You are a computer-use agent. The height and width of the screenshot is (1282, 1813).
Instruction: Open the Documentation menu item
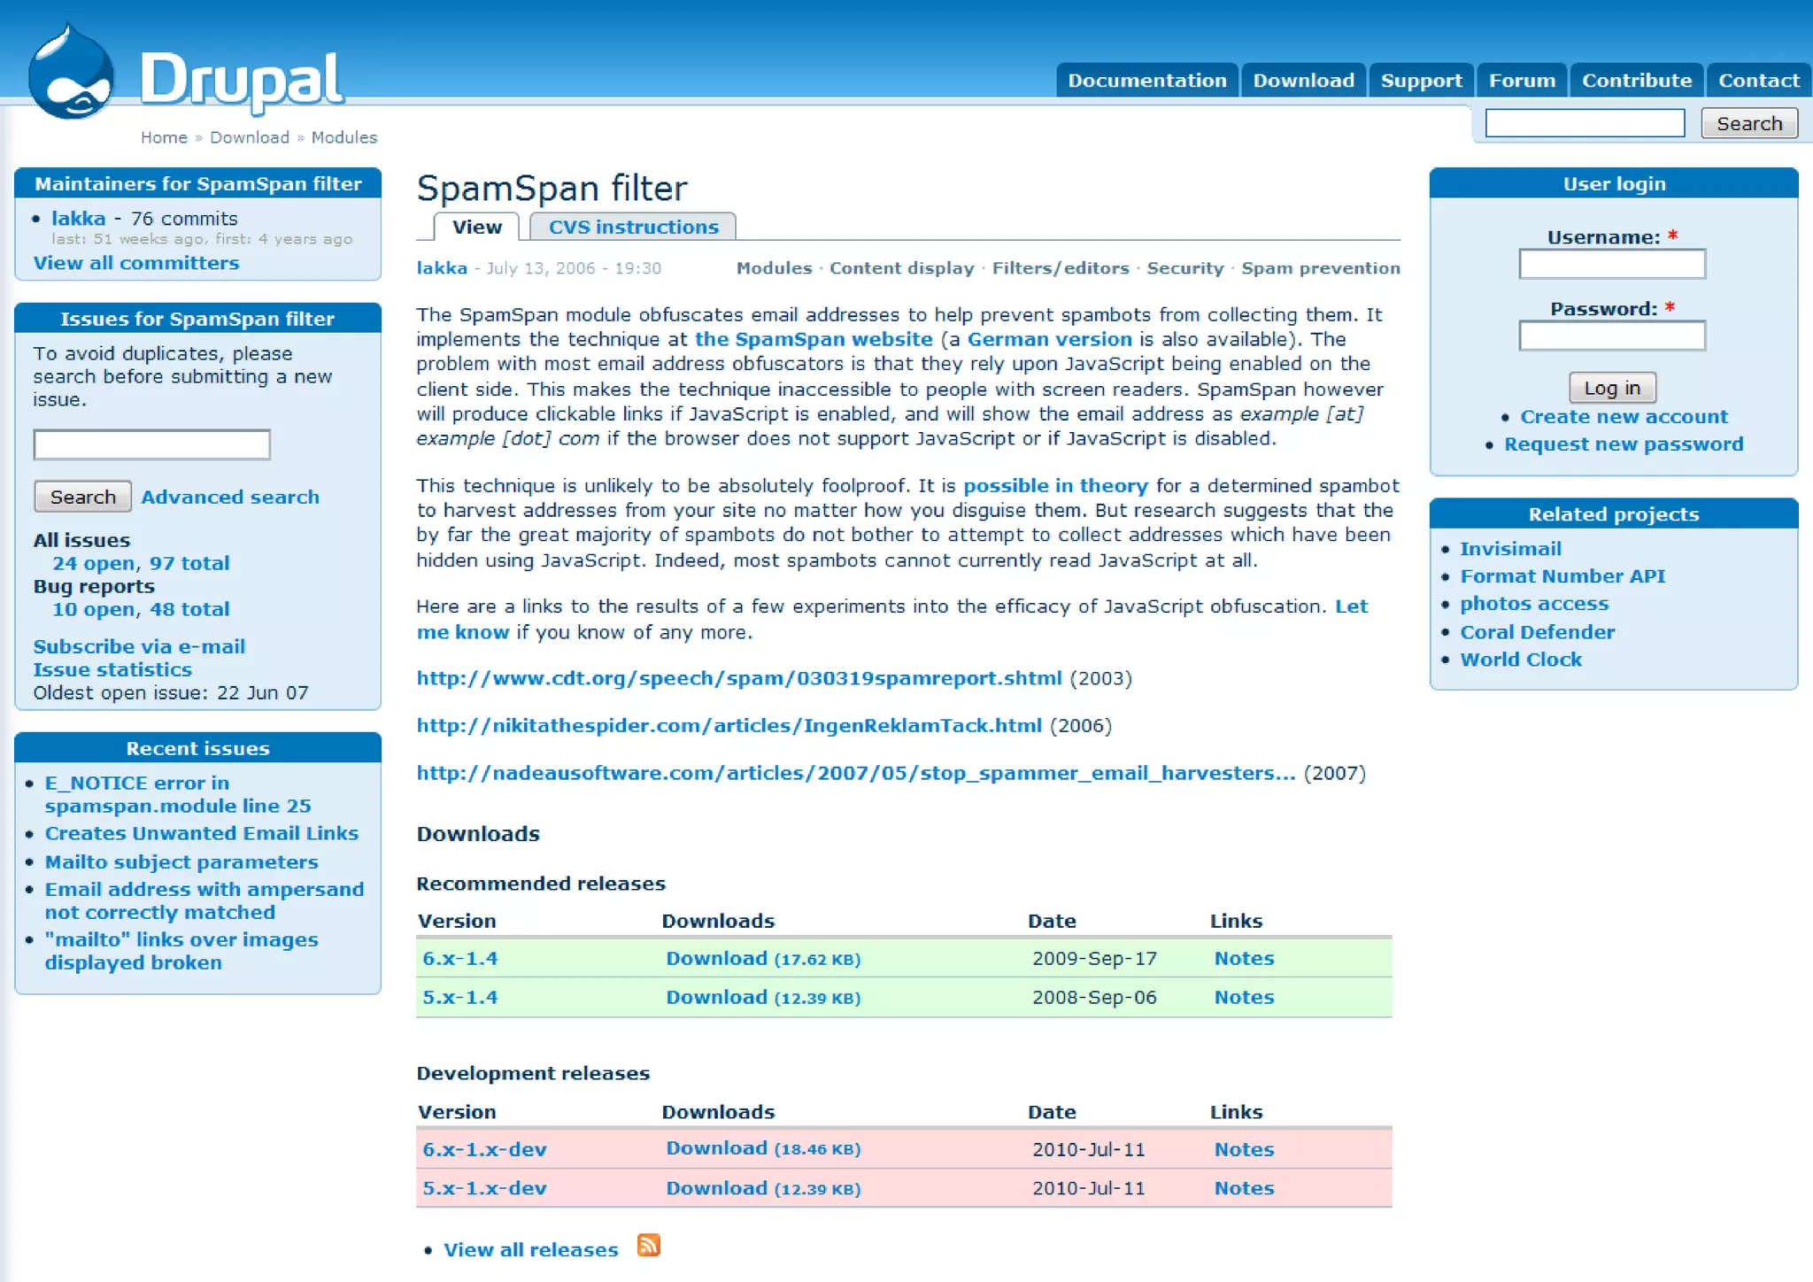[x=1146, y=81]
